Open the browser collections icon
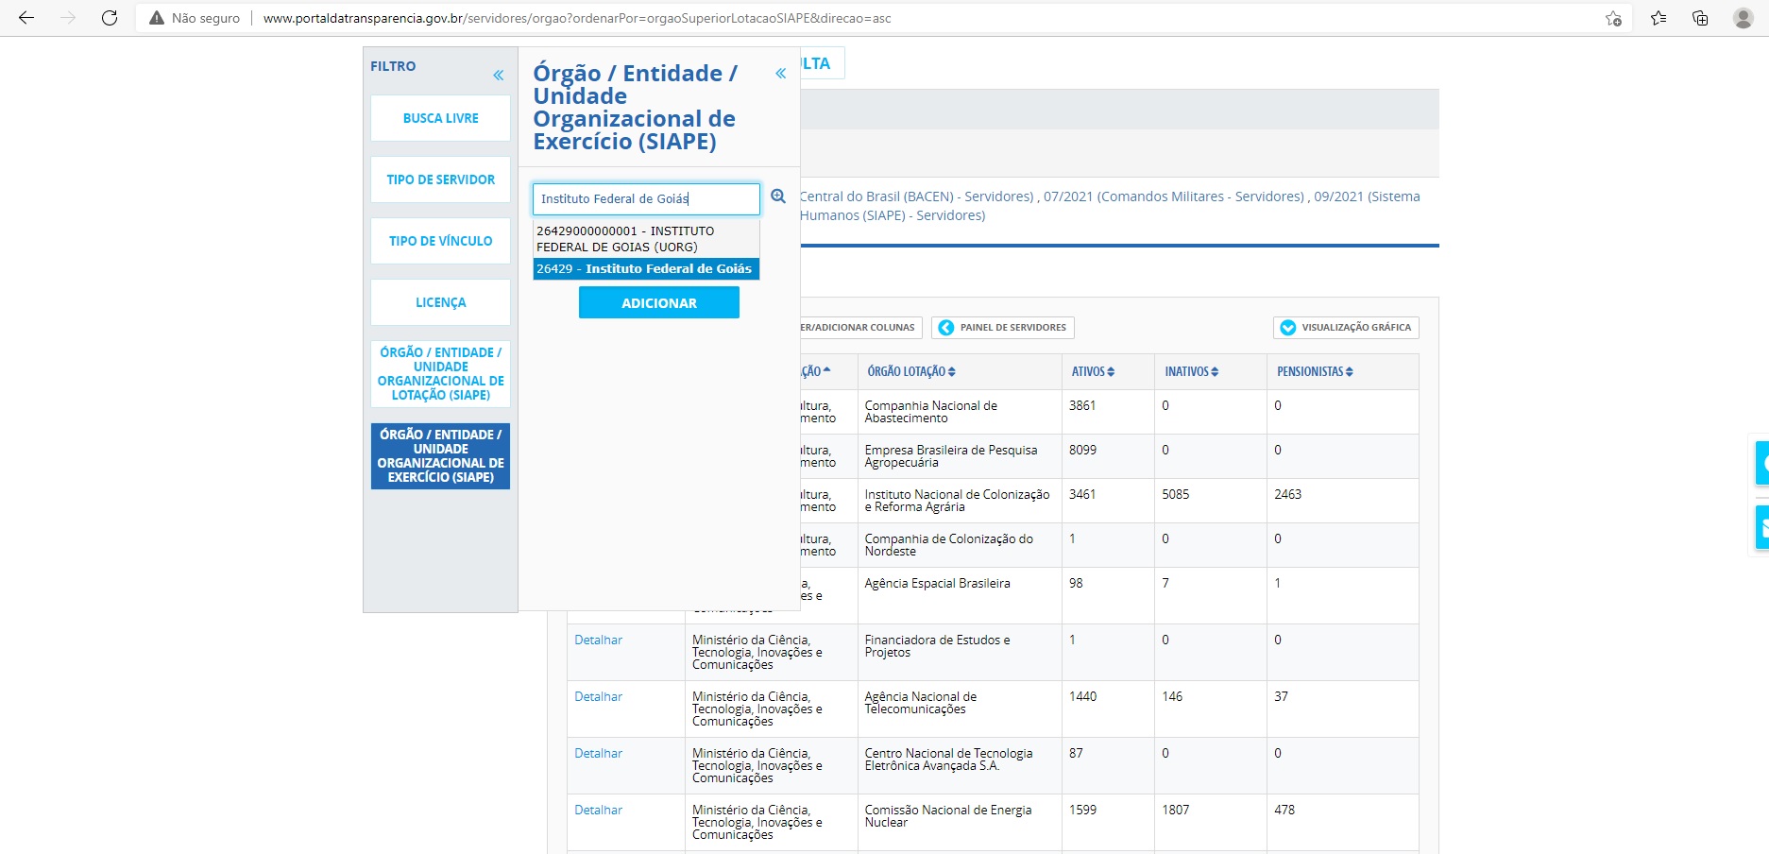 click(1700, 18)
